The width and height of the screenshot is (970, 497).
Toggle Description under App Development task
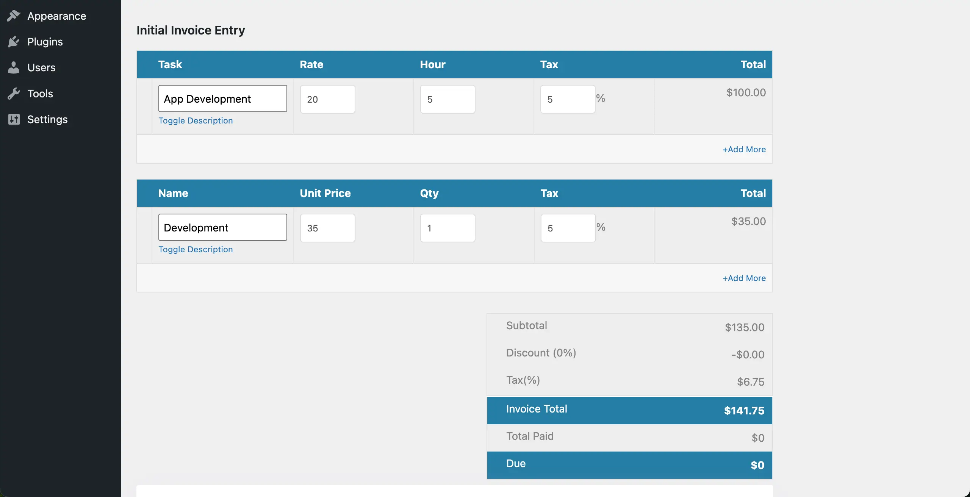click(196, 120)
